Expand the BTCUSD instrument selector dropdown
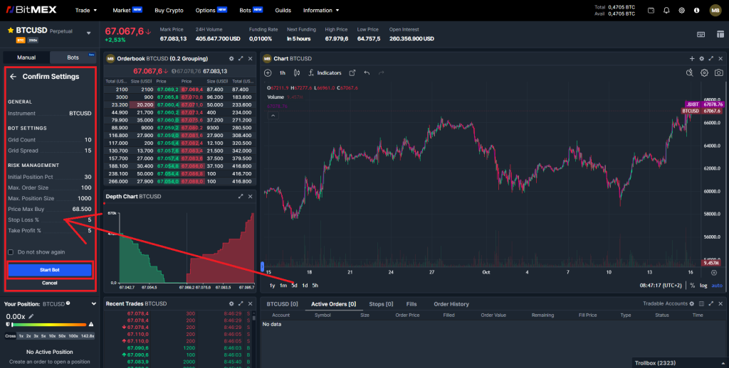729x368 pixels. click(89, 33)
